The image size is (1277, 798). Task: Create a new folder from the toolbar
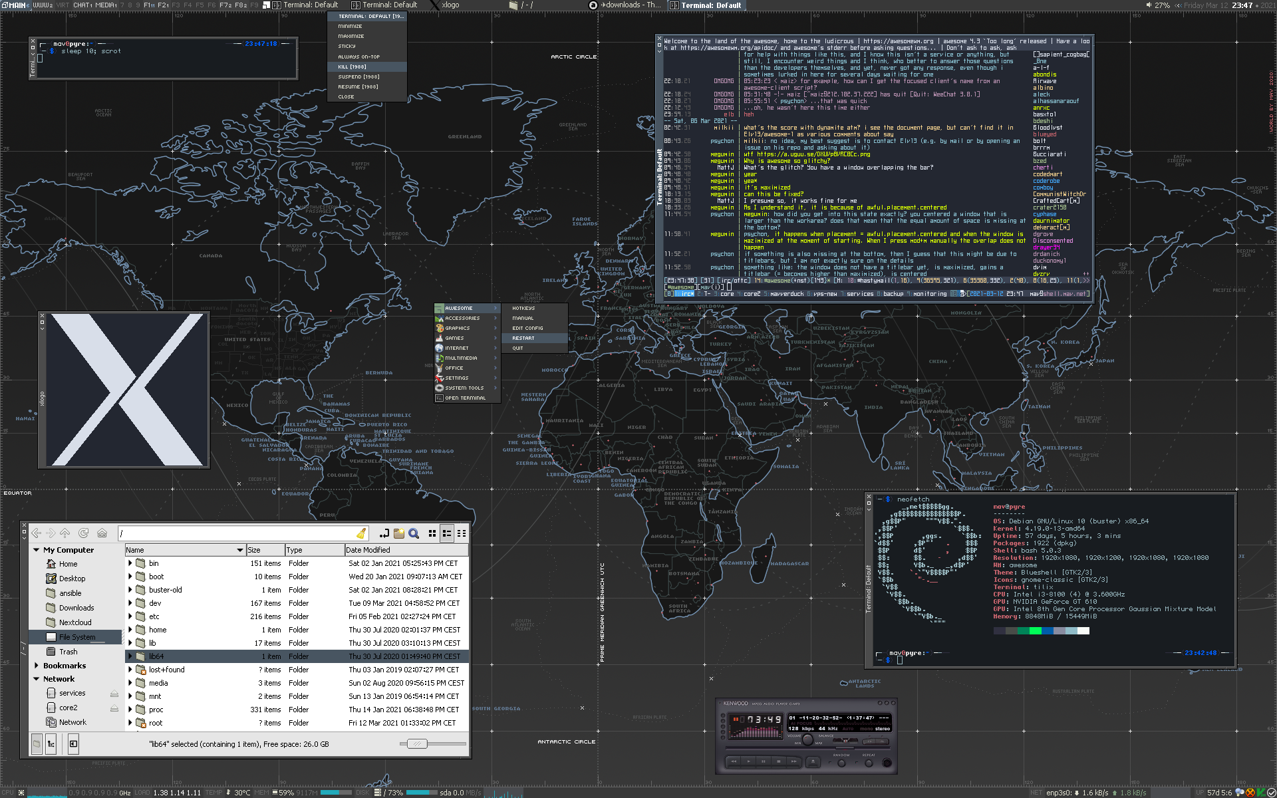coord(399,533)
